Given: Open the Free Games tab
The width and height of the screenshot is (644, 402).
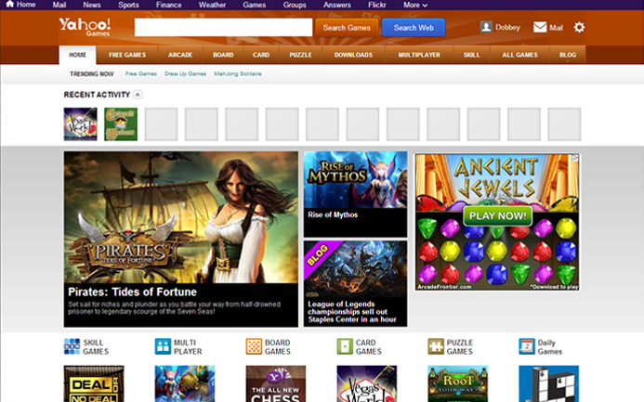Looking at the screenshot, I should pyautogui.click(x=127, y=55).
